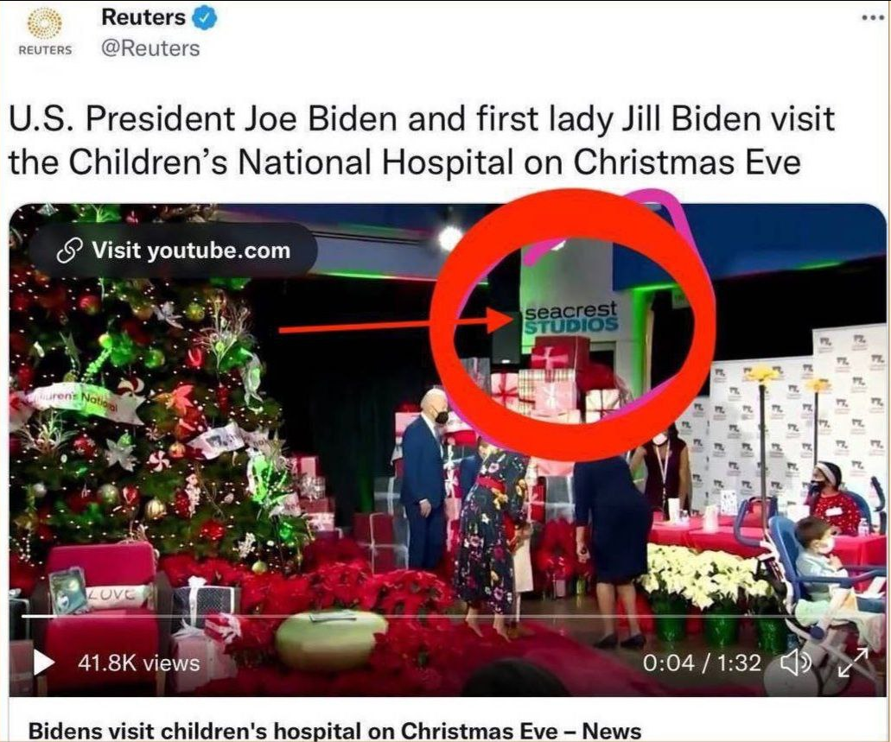Follow the Visit youtube.com link text
The height and width of the screenshot is (742, 891).
(191, 250)
